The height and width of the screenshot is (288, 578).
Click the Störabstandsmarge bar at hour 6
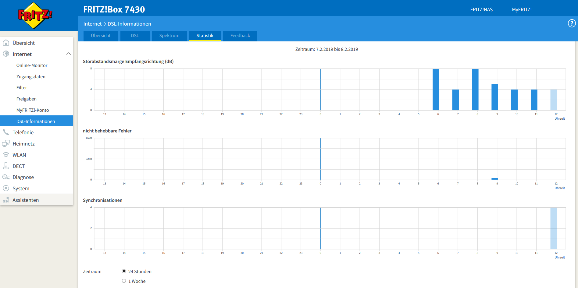point(436,90)
